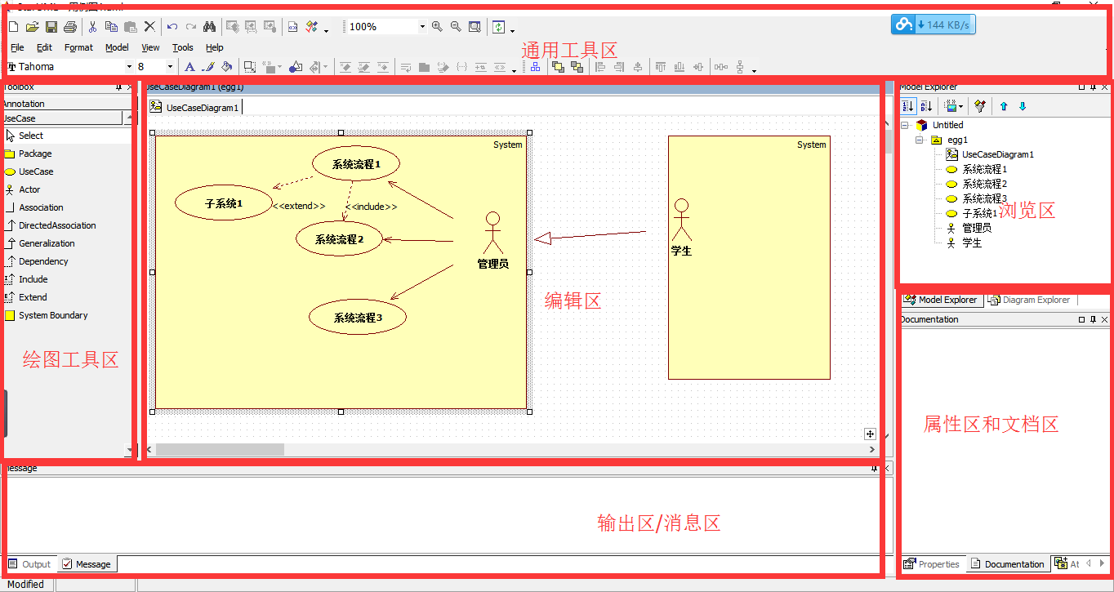
Task: Toggle sort by name in Model Explorer
Action: click(x=926, y=106)
